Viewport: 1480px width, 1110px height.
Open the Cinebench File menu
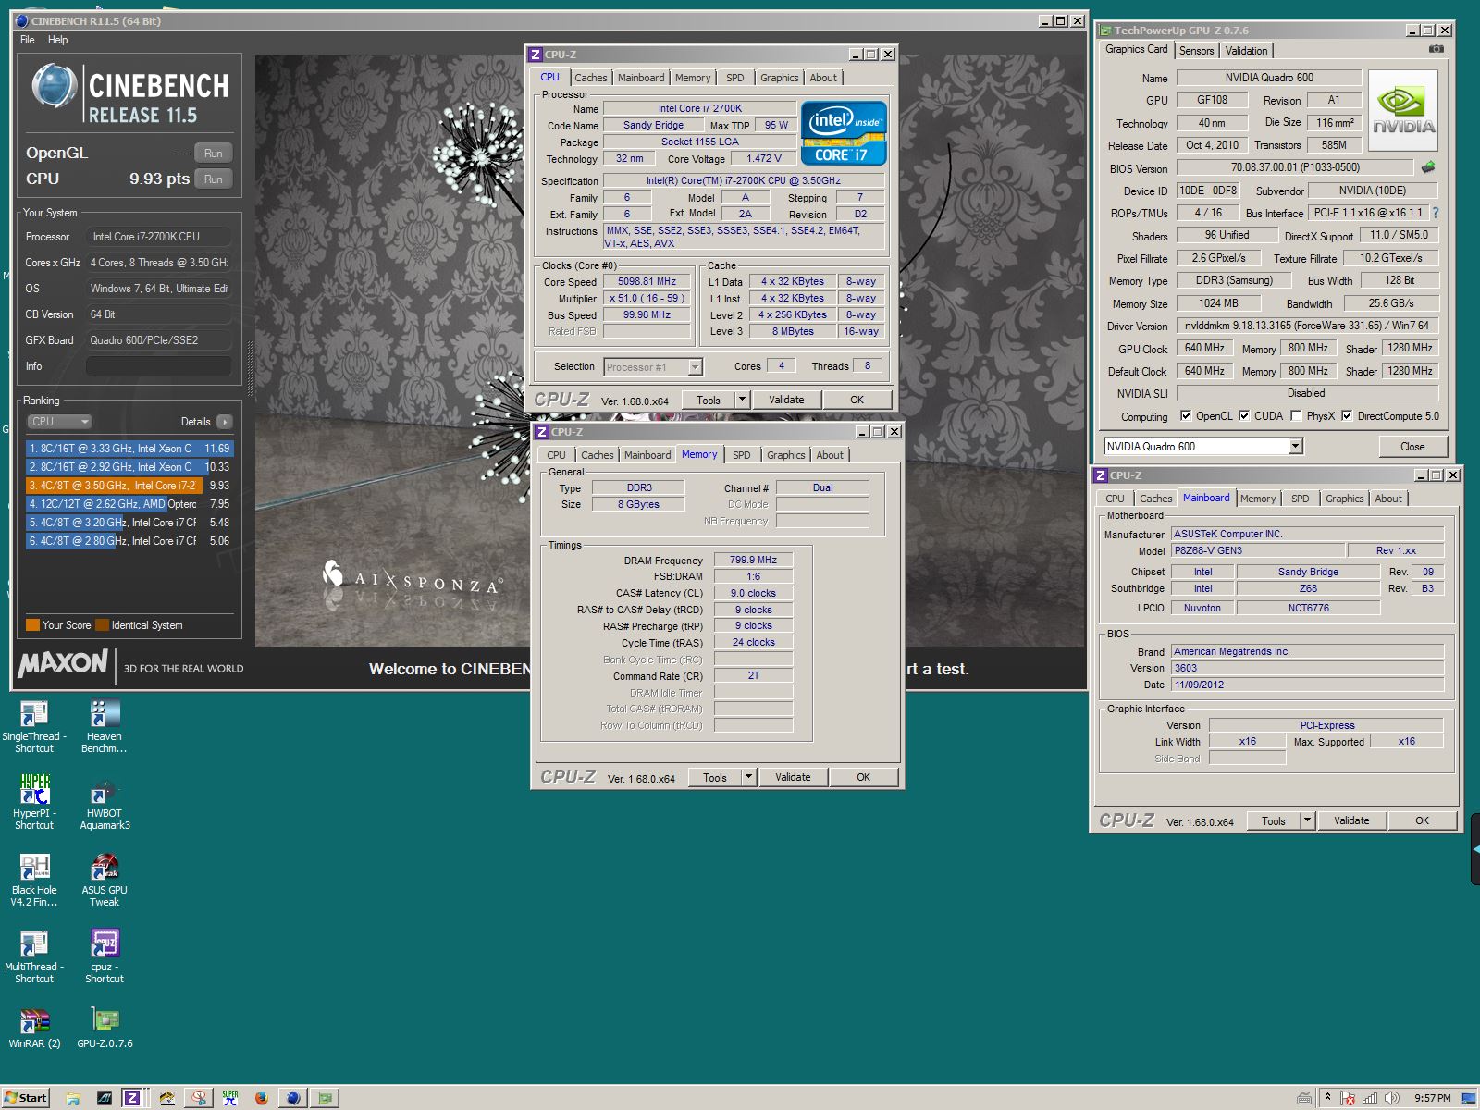coord(28,40)
